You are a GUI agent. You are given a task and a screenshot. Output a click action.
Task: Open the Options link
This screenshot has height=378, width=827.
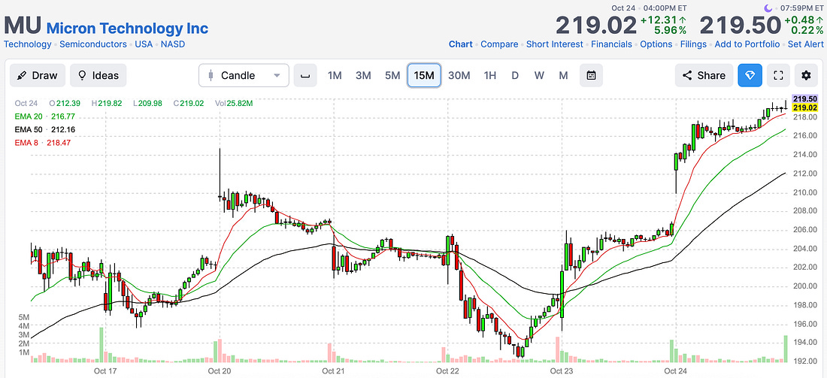[x=656, y=44]
